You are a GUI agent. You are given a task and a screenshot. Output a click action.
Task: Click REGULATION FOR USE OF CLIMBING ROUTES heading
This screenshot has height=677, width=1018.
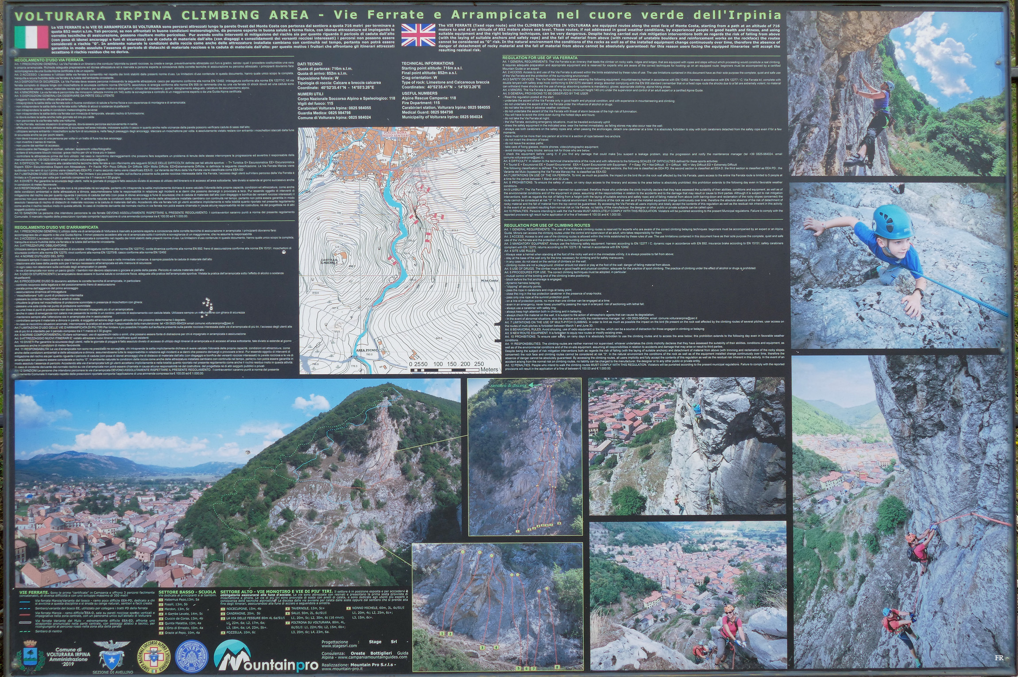(547, 225)
